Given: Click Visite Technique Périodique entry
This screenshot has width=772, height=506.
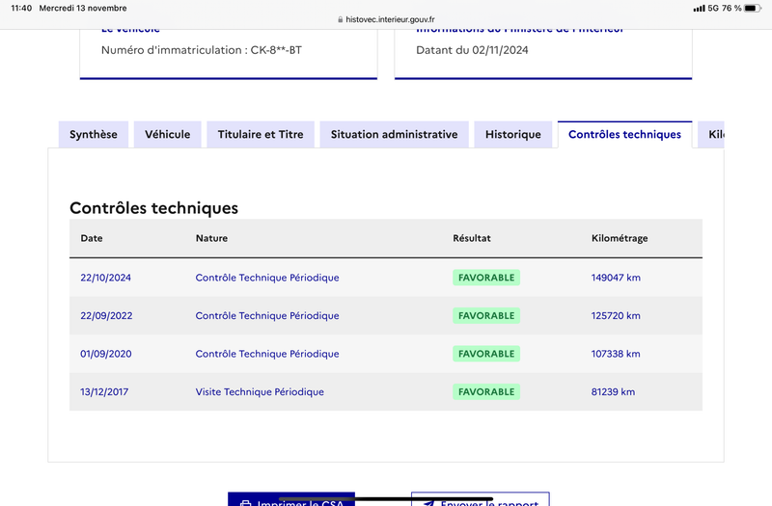Looking at the screenshot, I should (260, 392).
